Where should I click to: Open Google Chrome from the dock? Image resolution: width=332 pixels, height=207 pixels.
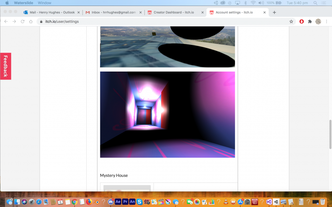(74, 202)
